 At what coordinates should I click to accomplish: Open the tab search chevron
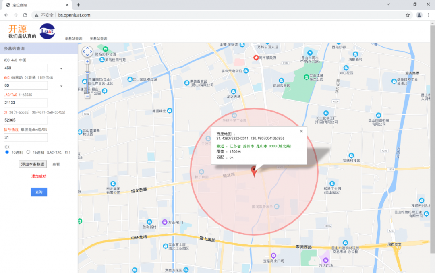[388, 4]
